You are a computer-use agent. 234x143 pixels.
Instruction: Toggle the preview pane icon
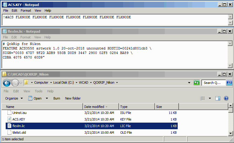(x=218, y=98)
